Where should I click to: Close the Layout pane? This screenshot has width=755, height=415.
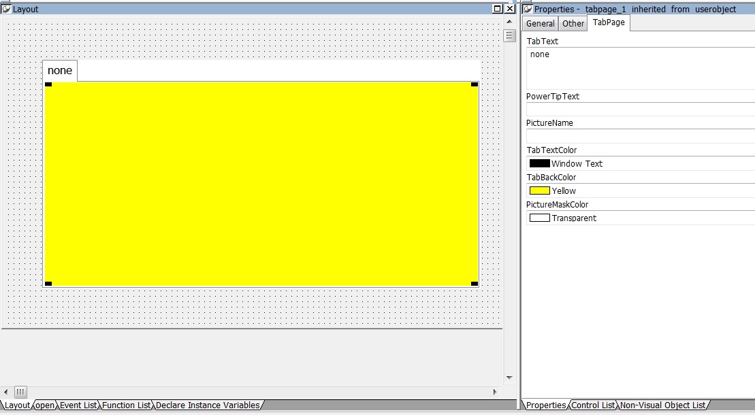(x=510, y=9)
